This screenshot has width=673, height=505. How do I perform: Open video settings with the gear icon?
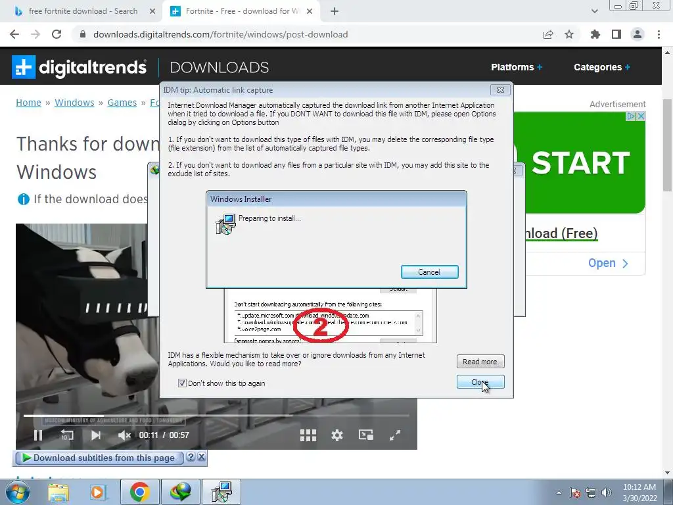337,435
